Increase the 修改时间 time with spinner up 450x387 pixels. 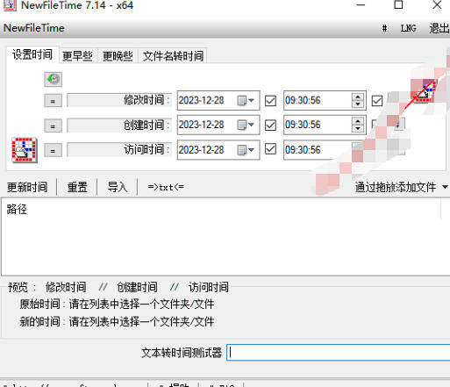tap(358, 97)
